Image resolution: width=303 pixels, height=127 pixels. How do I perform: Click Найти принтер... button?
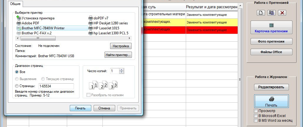pyautogui.click(x=118, y=55)
